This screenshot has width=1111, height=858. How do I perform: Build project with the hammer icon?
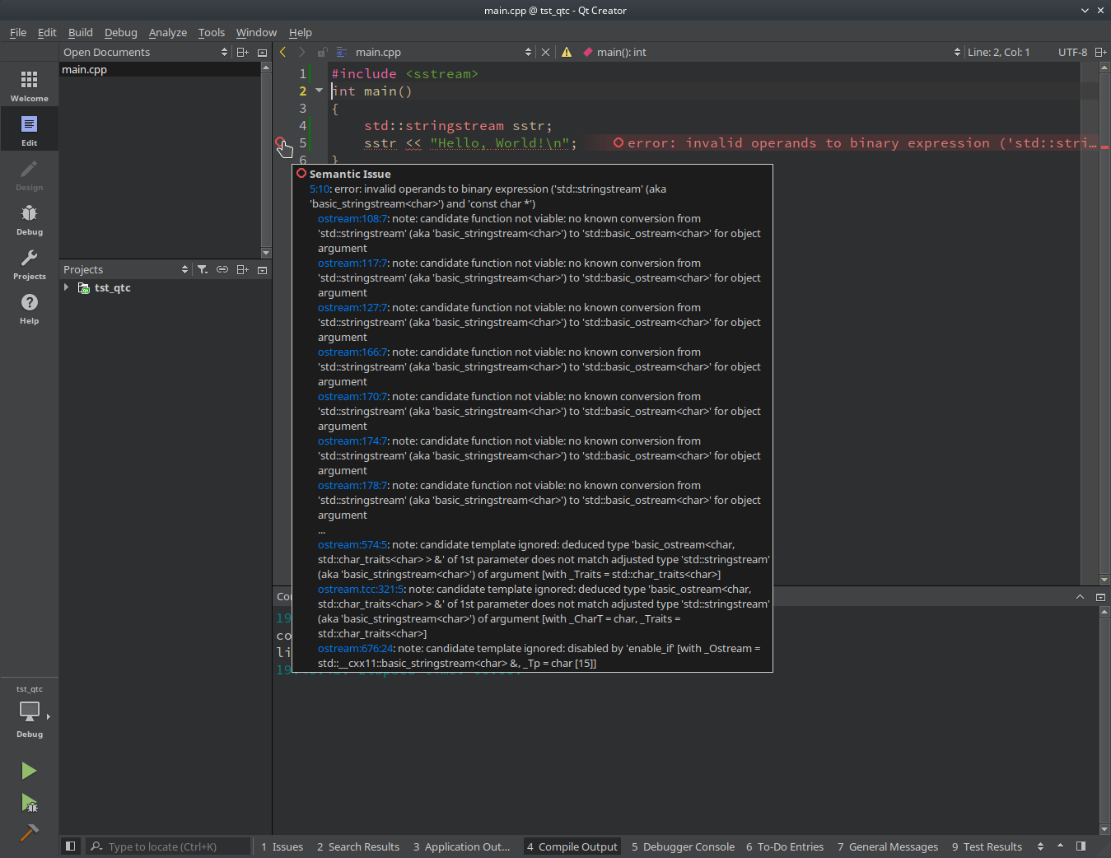tap(29, 832)
